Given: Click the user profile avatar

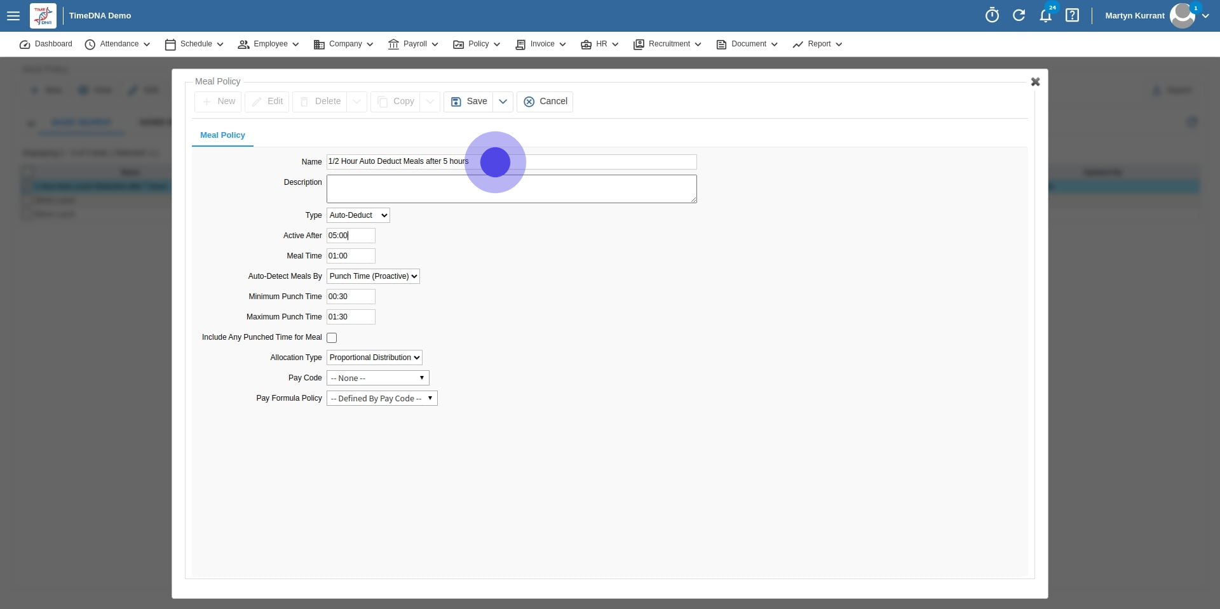Looking at the screenshot, I should pyautogui.click(x=1182, y=15).
